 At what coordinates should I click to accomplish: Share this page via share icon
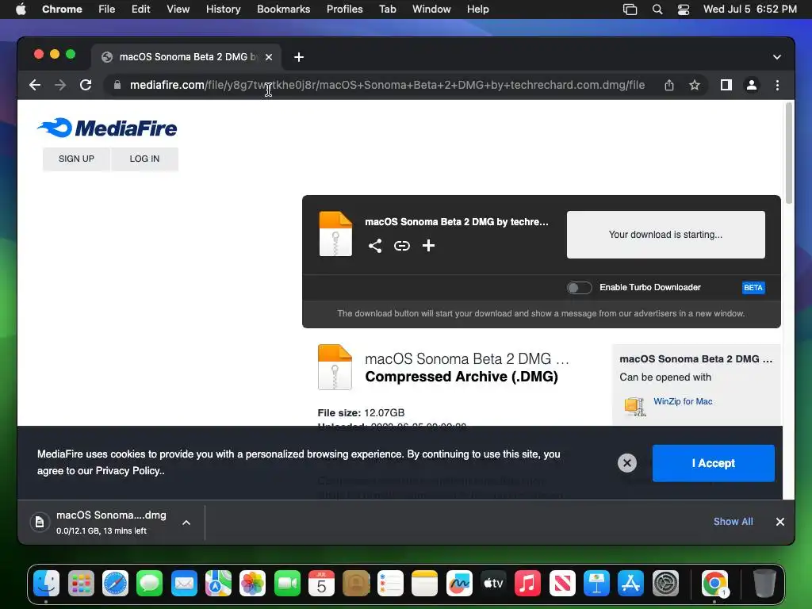pyautogui.click(x=669, y=85)
